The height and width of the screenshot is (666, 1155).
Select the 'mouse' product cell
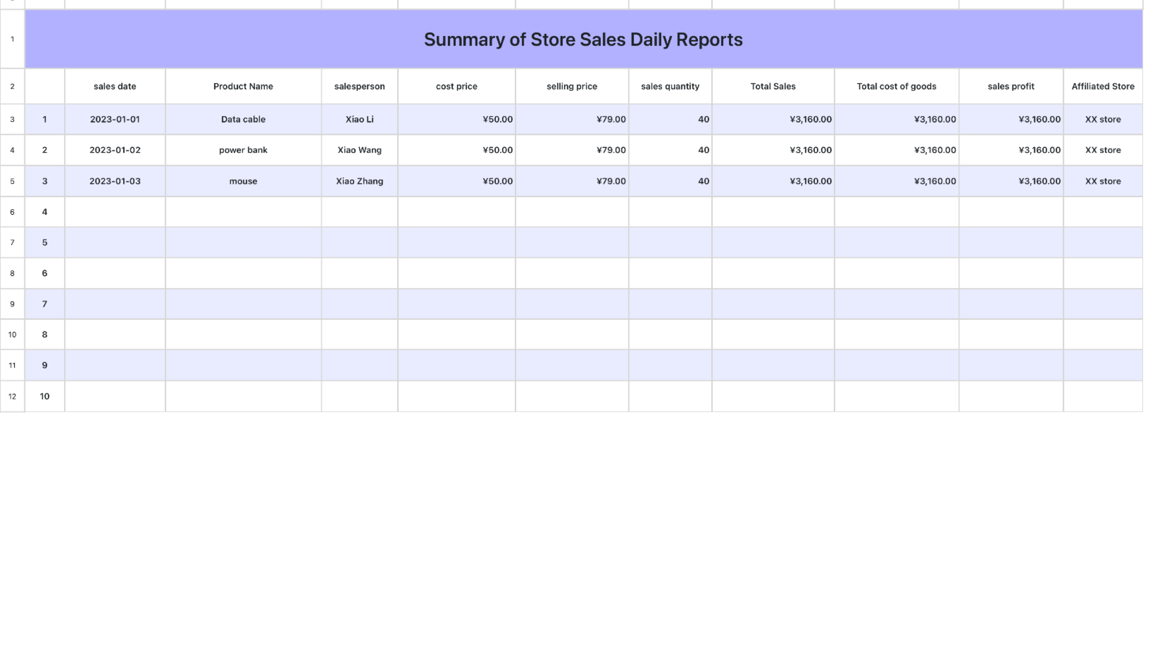coord(243,180)
